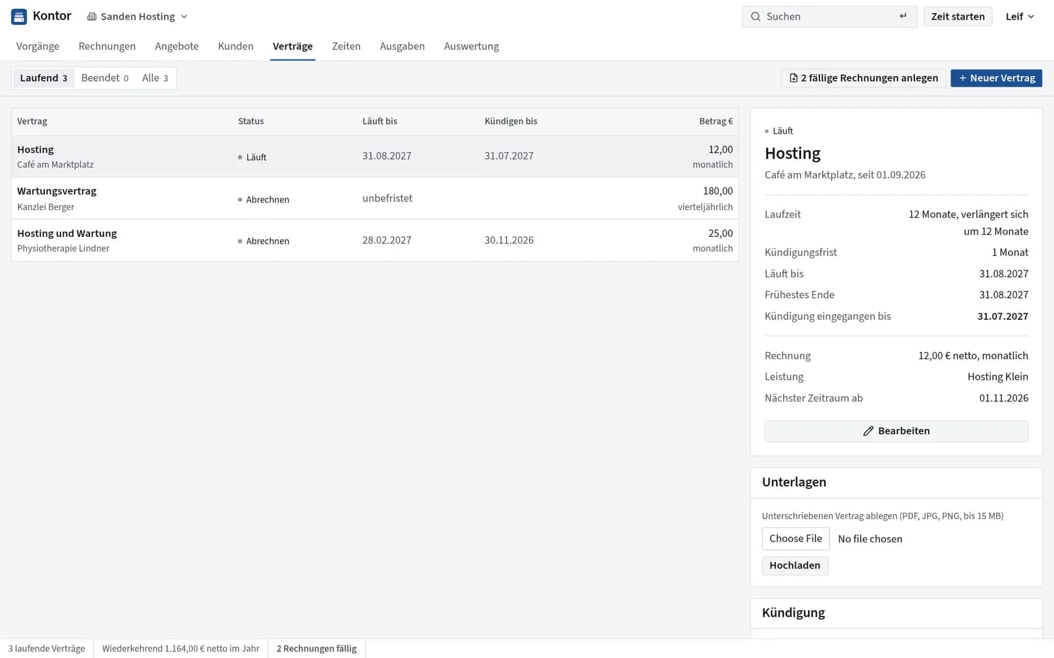
Task: Expand the Leif user menu
Action: [1020, 16]
